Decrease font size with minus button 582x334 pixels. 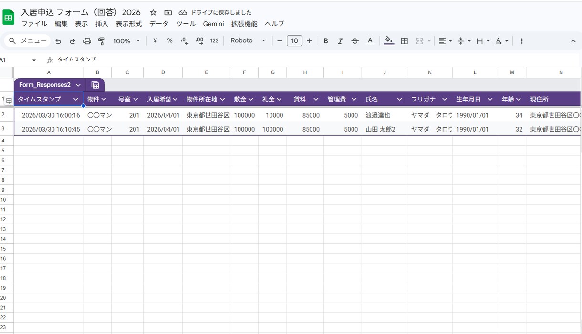pos(280,41)
